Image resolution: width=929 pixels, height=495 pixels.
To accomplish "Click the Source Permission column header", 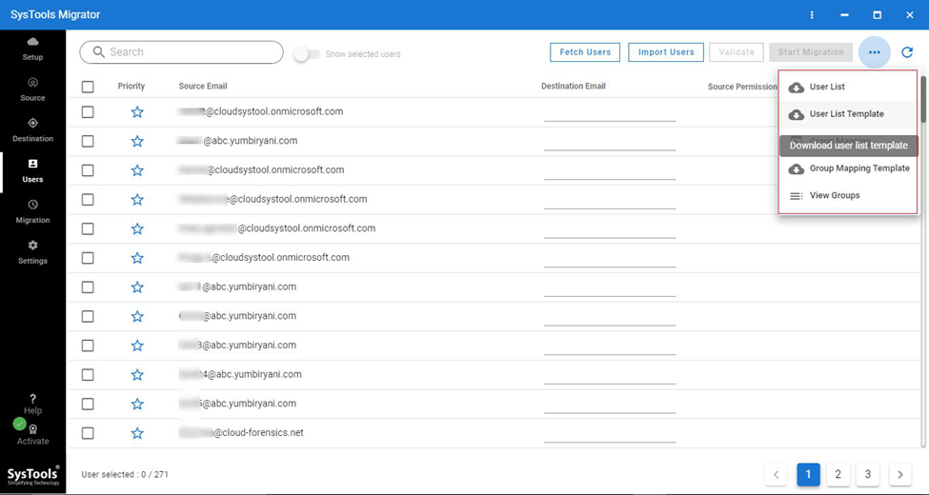I will (x=742, y=87).
